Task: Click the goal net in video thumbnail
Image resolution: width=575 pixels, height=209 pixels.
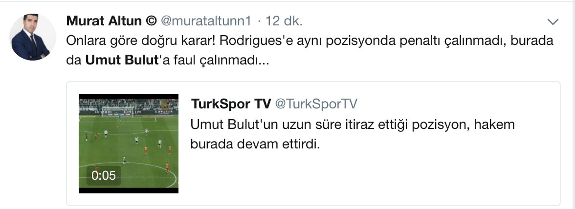Action: (118, 112)
